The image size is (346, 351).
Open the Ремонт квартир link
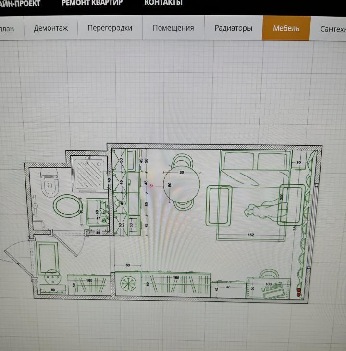tap(92, 3)
